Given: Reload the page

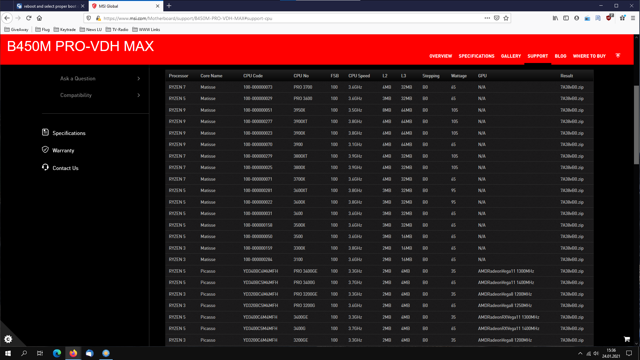Looking at the screenshot, I should coord(29,18).
